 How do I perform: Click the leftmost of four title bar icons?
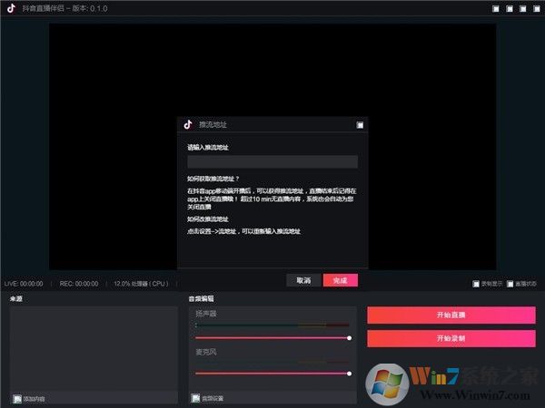(x=495, y=9)
